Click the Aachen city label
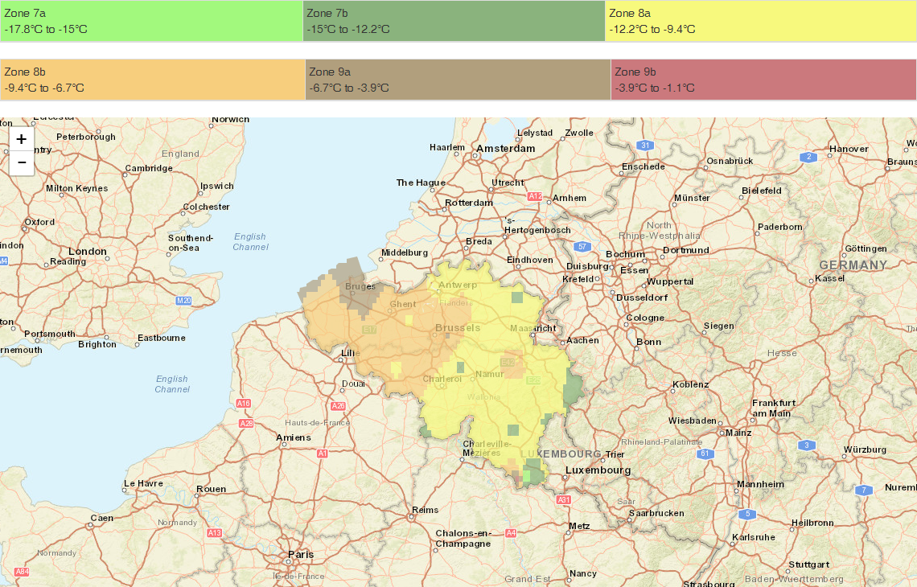917x587 pixels. point(582,340)
